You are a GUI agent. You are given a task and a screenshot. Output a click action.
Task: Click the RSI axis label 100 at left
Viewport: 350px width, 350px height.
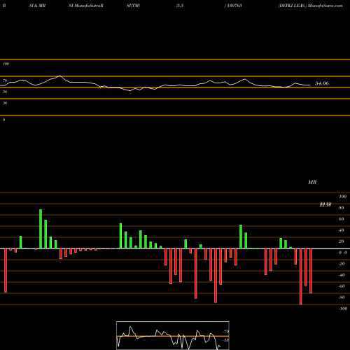tap(6, 64)
